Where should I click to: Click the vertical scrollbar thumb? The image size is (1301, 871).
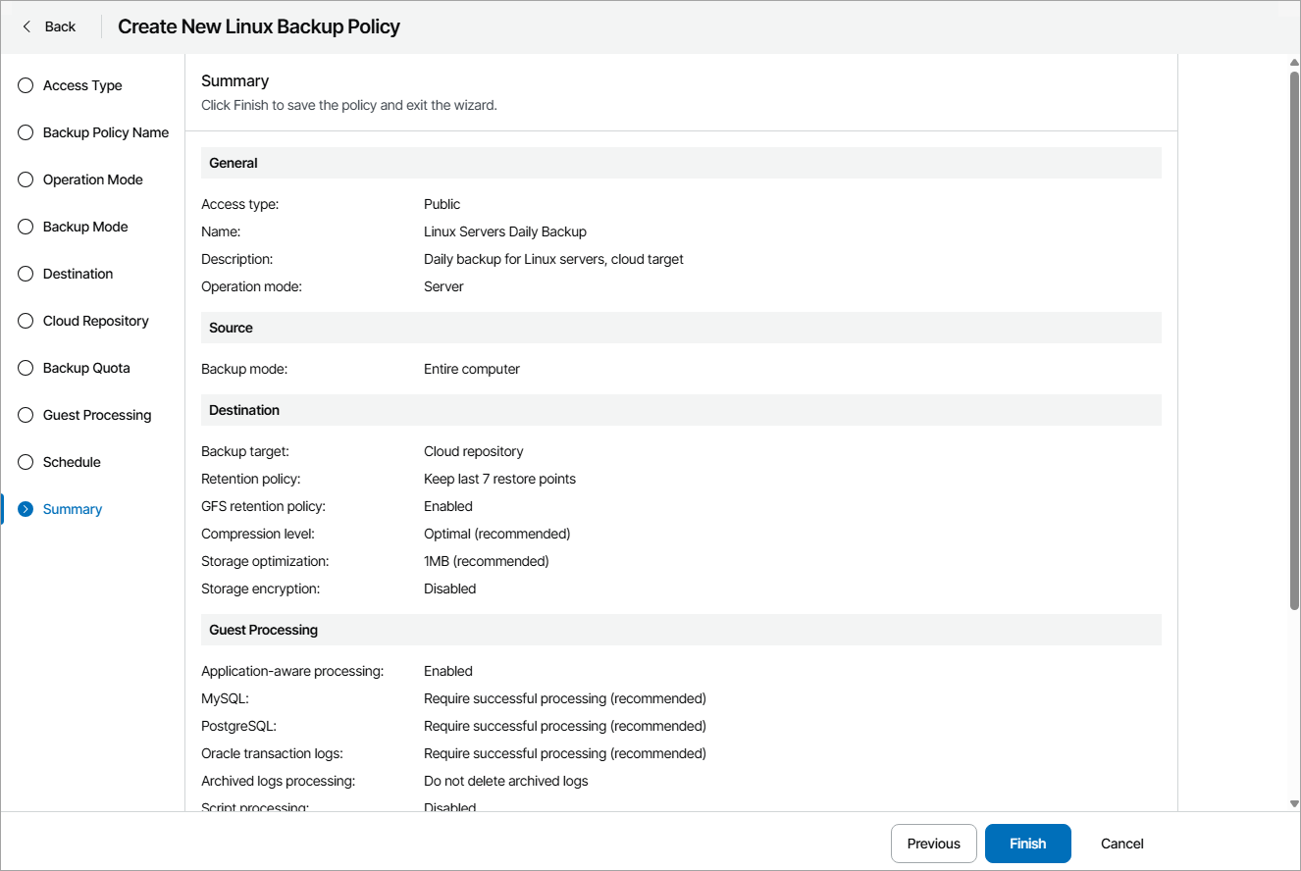(x=1294, y=338)
